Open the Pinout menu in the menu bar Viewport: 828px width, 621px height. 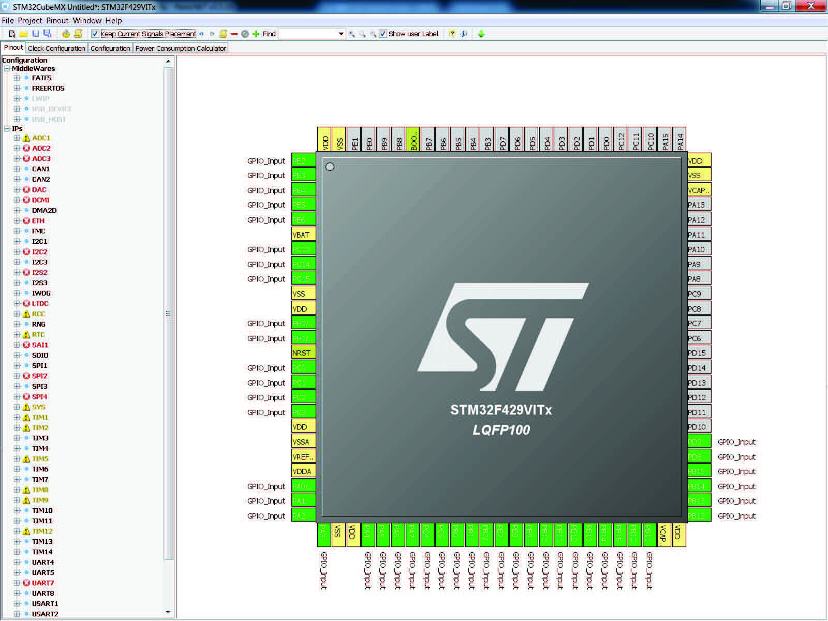tap(57, 21)
